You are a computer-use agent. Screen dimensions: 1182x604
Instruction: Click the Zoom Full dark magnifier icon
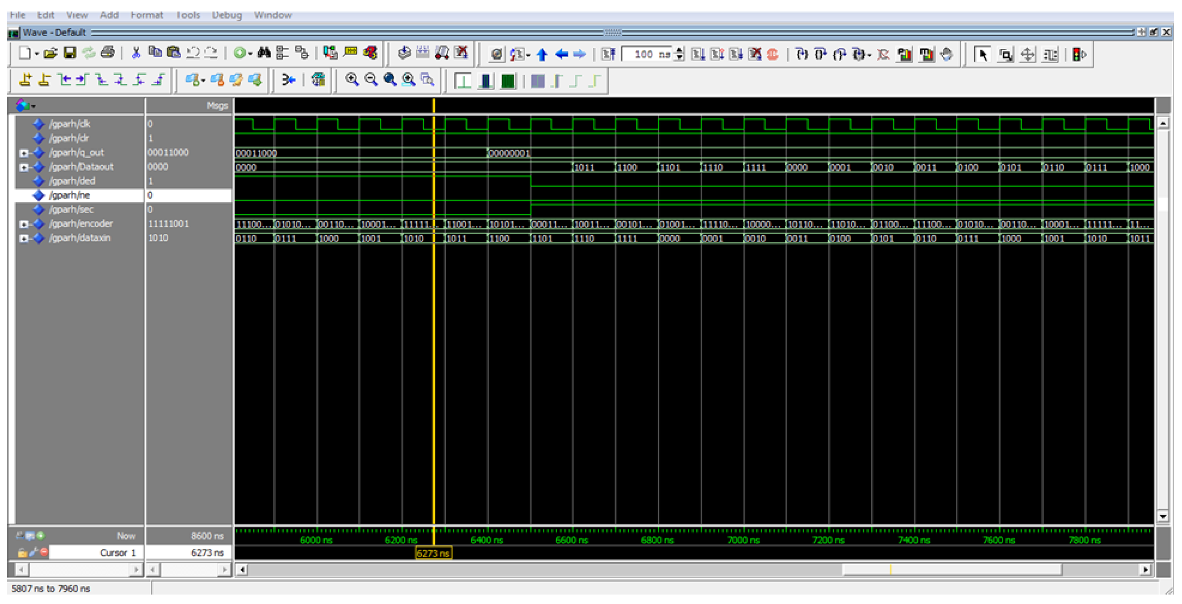390,80
